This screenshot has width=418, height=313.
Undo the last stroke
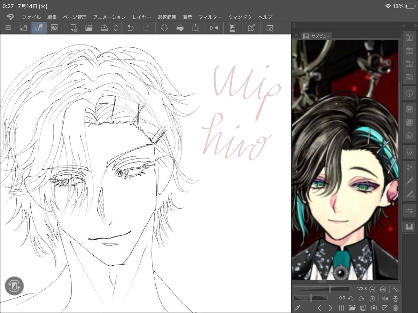click(x=130, y=28)
